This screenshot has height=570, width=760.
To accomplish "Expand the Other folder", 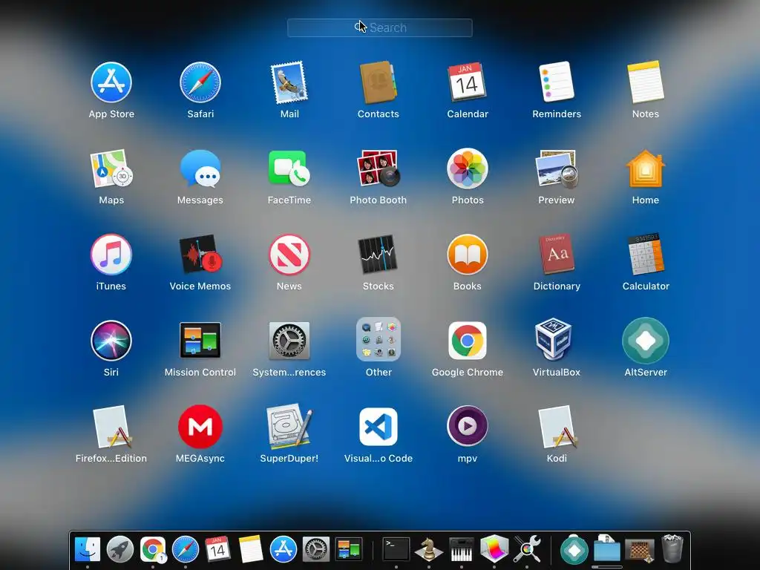I will (378, 339).
